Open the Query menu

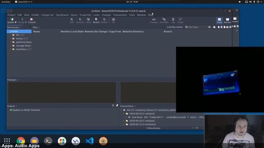click(74, 15)
